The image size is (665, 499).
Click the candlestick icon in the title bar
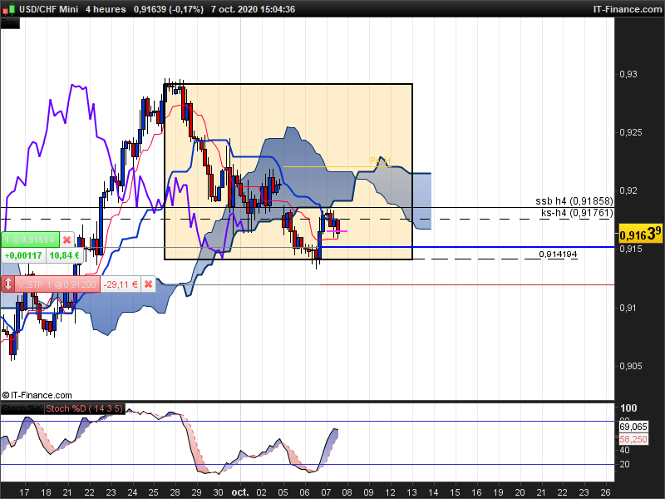10,9
